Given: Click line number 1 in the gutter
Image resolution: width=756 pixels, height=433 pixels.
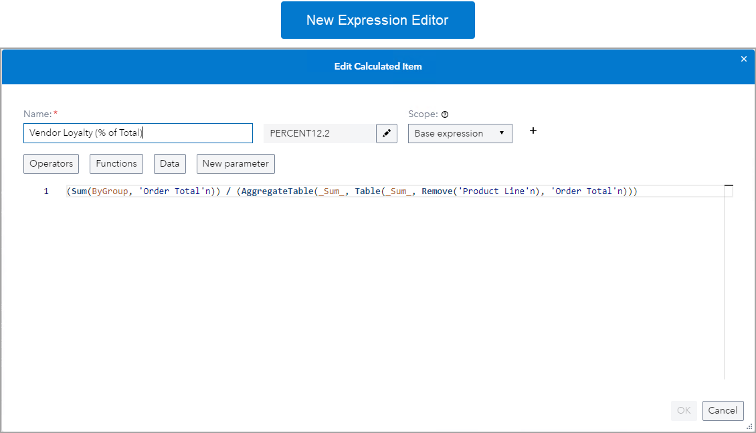Looking at the screenshot, I should [x=45, y=191].
